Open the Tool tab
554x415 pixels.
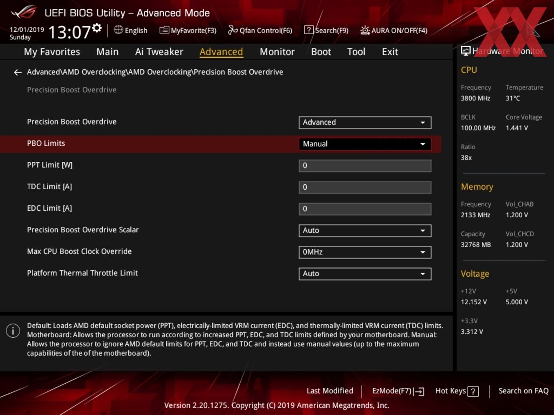point(356,52)
